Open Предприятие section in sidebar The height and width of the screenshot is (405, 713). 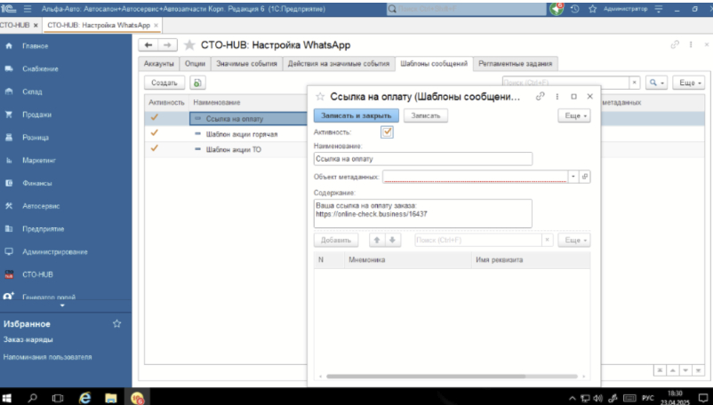tap(44, 229)
